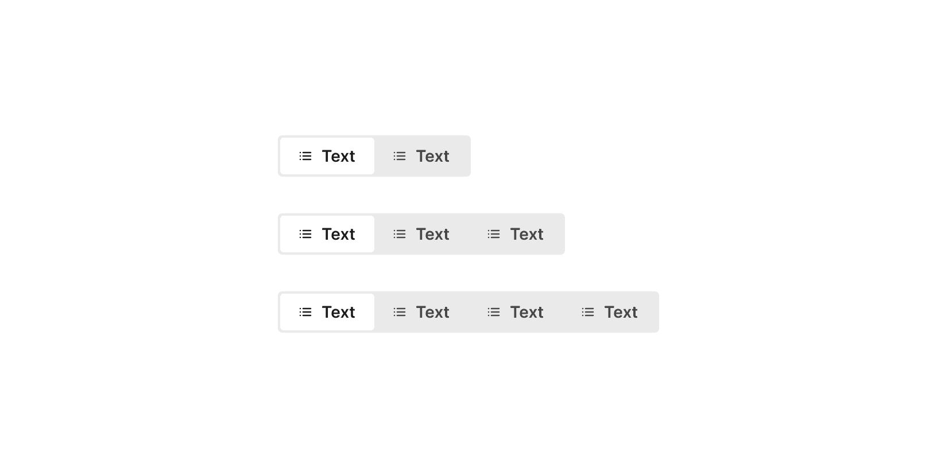Image resolution: width=937 pixels, height=468 pixels.
Task: Click list icon in selected segment of four-segment control
Action: (x=305, y=312)
